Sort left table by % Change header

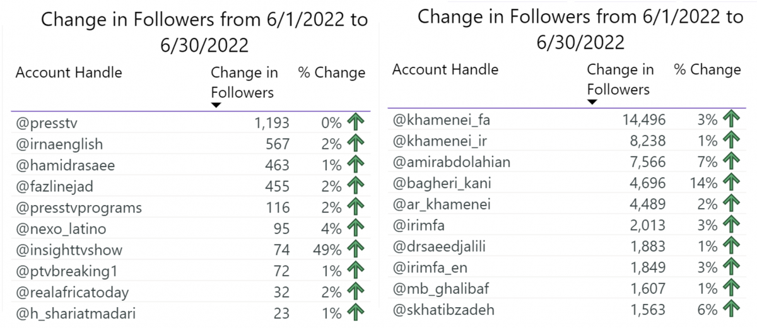[x=331, y=73]
